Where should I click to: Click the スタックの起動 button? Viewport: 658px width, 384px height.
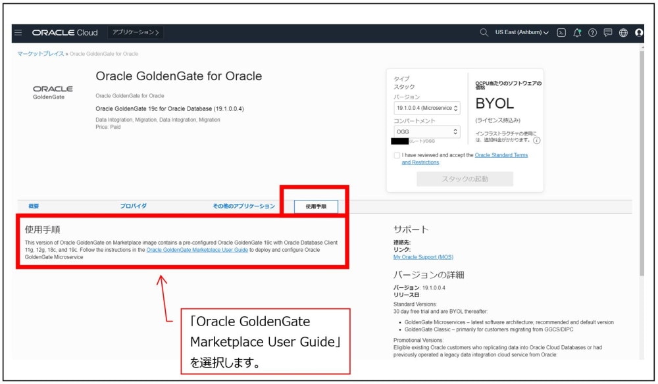click(x=465, y=179)
